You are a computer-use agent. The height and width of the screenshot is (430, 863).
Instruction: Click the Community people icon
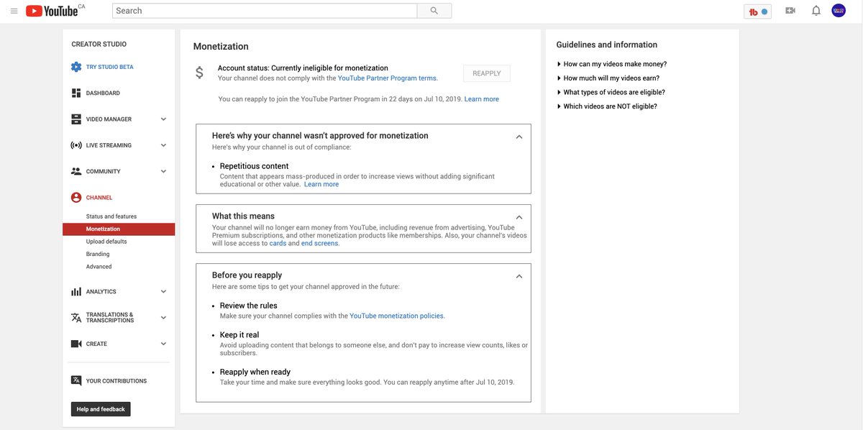pos(76,171)
